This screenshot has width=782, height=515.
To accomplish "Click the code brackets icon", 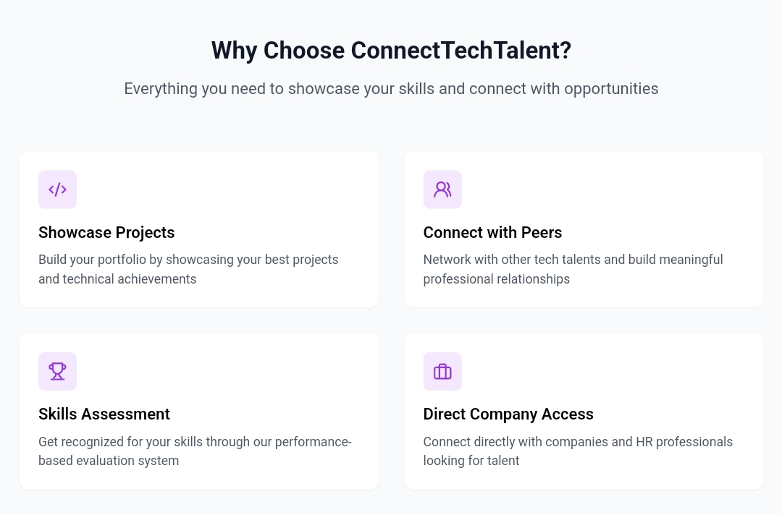I will click(57, 190).
